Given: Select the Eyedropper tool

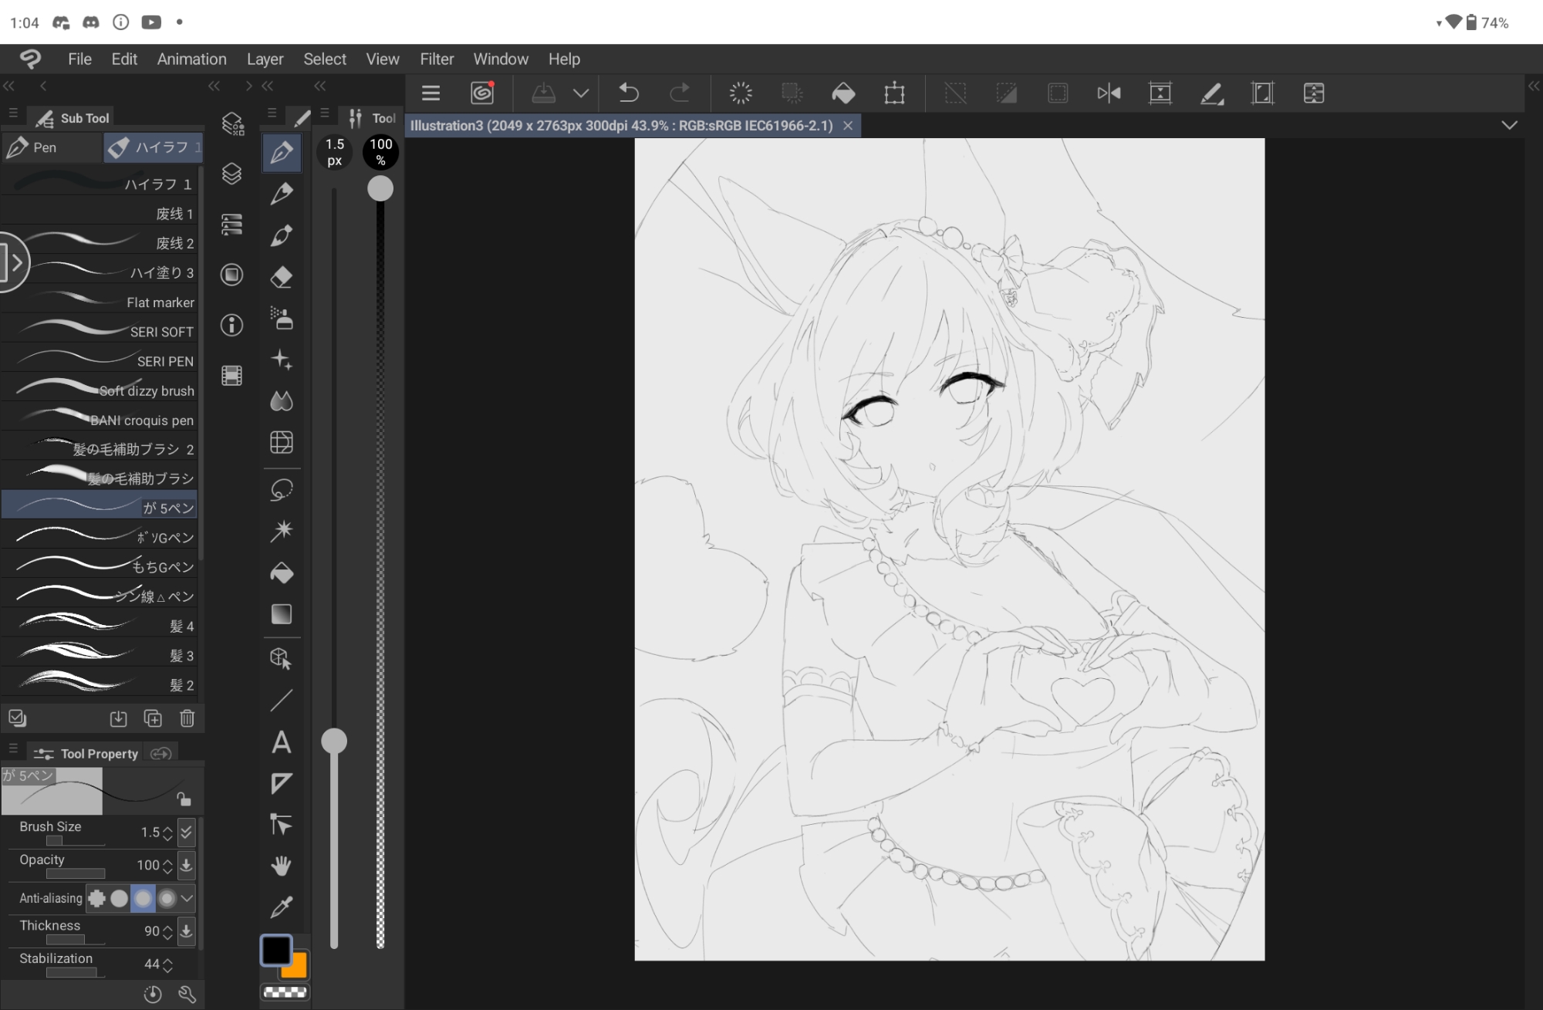Looking at the screenshot, I should tap(282, 907).
